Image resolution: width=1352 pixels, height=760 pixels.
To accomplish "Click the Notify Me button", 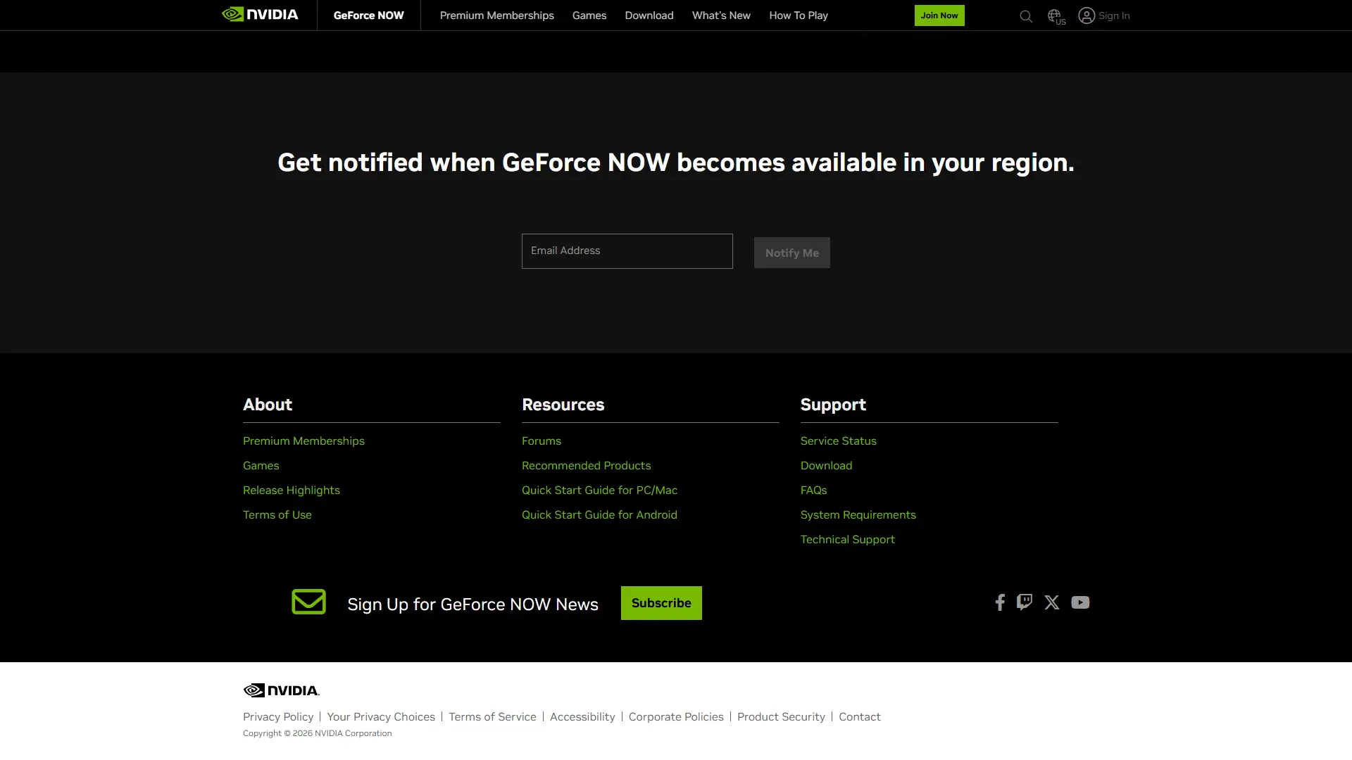I will coord(791,253).
